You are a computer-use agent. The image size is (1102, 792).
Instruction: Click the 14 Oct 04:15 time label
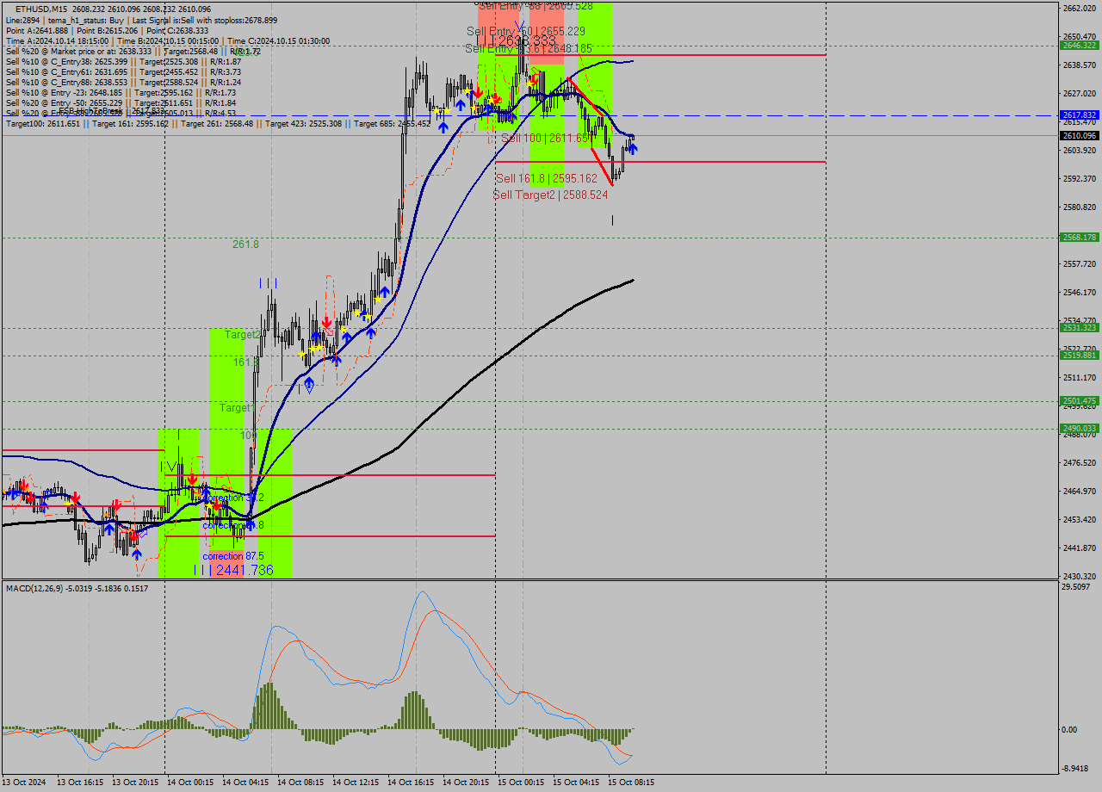(x=245, y=783)
